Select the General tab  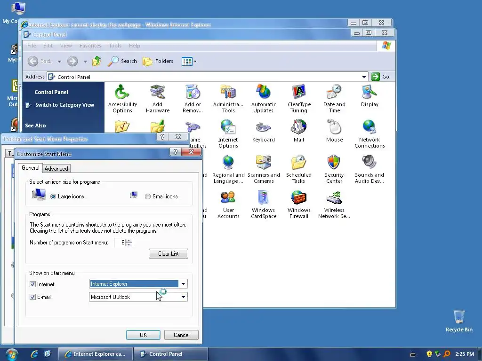(x=31, y=168)
